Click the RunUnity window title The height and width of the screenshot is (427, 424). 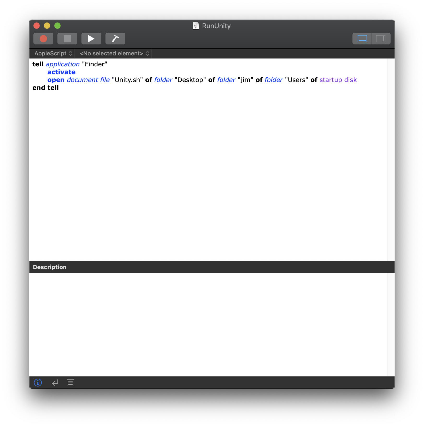[216, 26]
